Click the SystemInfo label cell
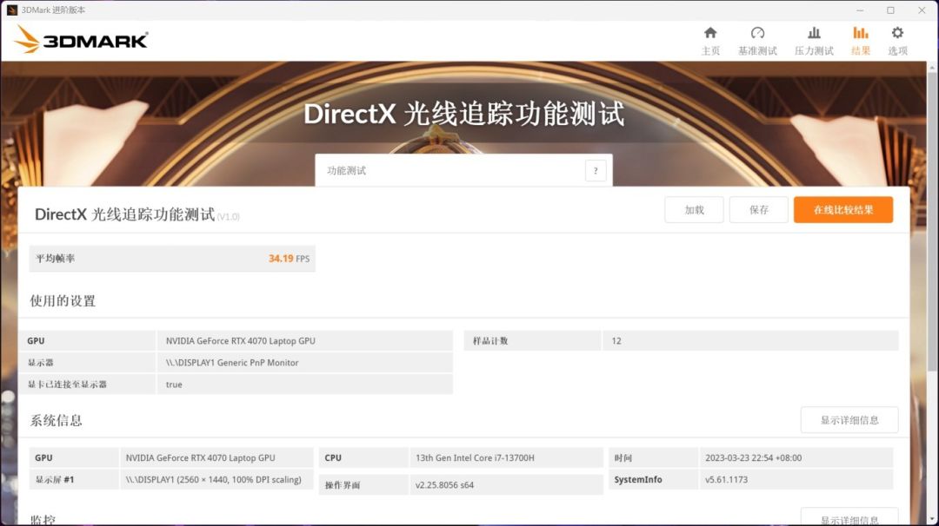Image resolution: width=939 pixels, height=526 pixels. tap(653, 479)
